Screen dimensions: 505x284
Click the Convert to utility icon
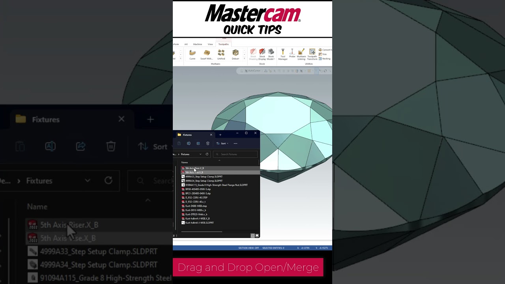click(325, 50)
